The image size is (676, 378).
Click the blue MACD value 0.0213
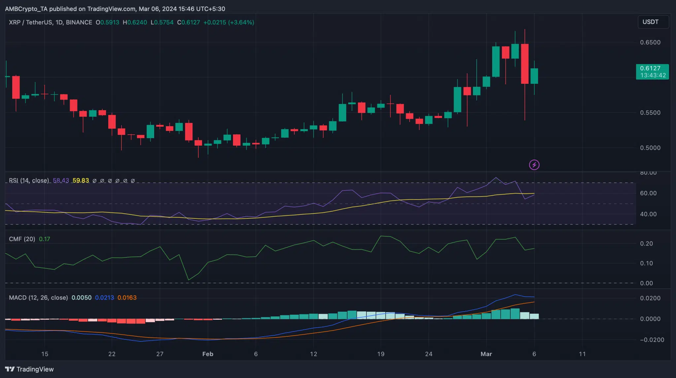[x=104, y=298]
